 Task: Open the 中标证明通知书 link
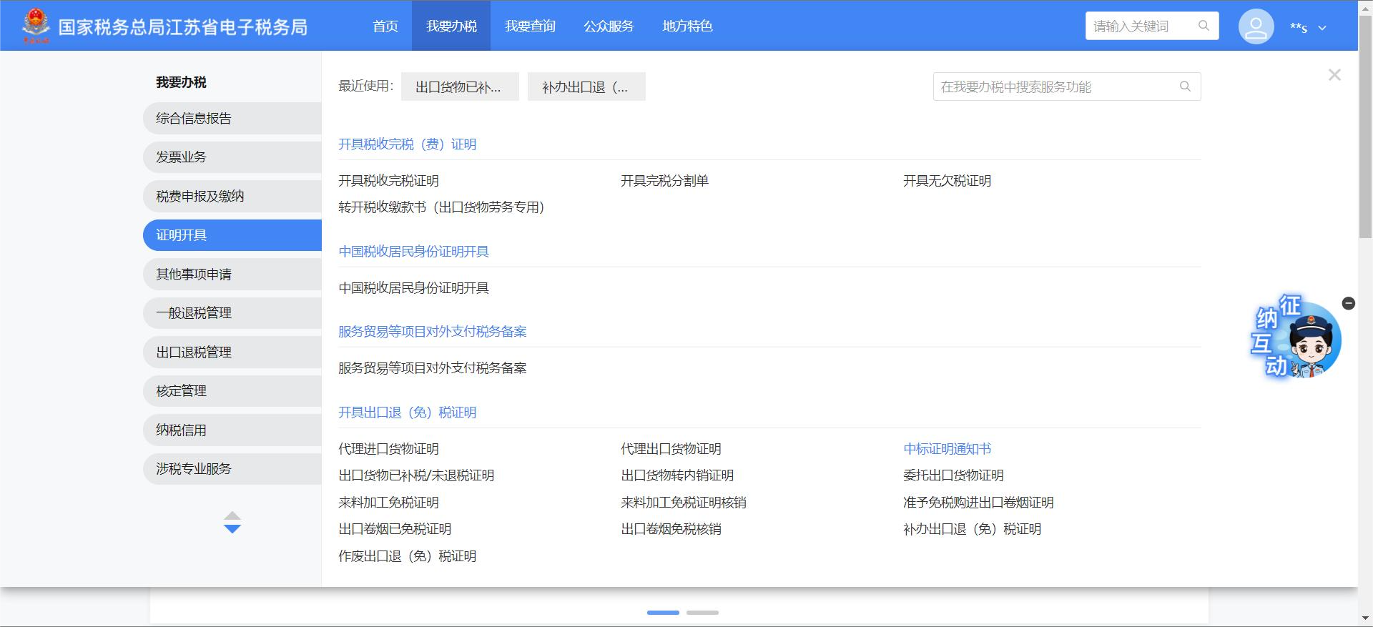[x=947, y=449]
